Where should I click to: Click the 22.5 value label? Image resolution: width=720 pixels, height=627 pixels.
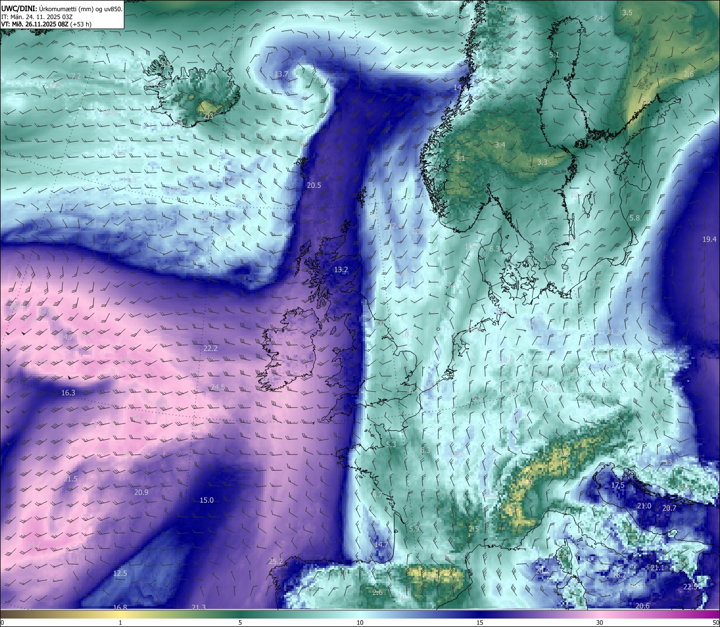(690, 587)
